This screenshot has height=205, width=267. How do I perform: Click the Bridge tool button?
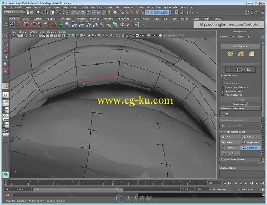[x=230, y=142]
